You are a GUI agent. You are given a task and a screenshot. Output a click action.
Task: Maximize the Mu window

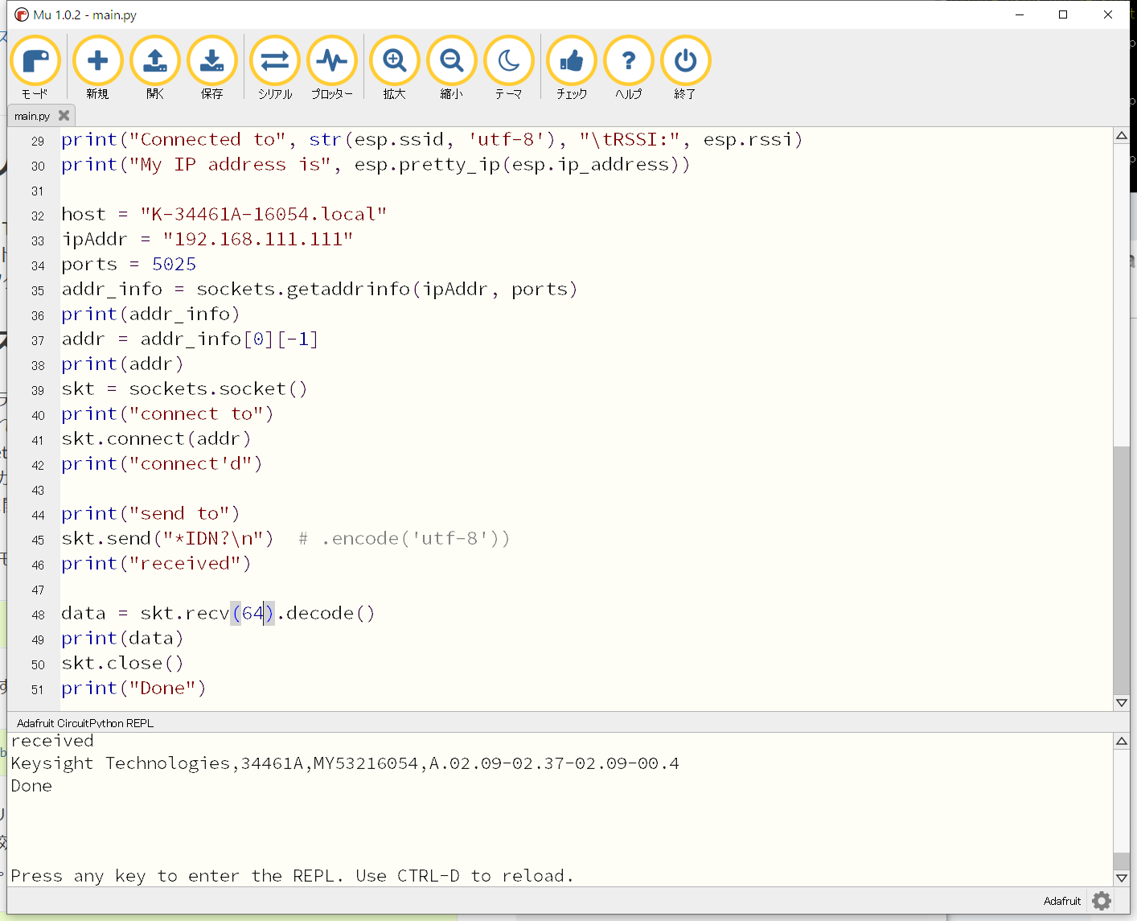point(1063,14)
